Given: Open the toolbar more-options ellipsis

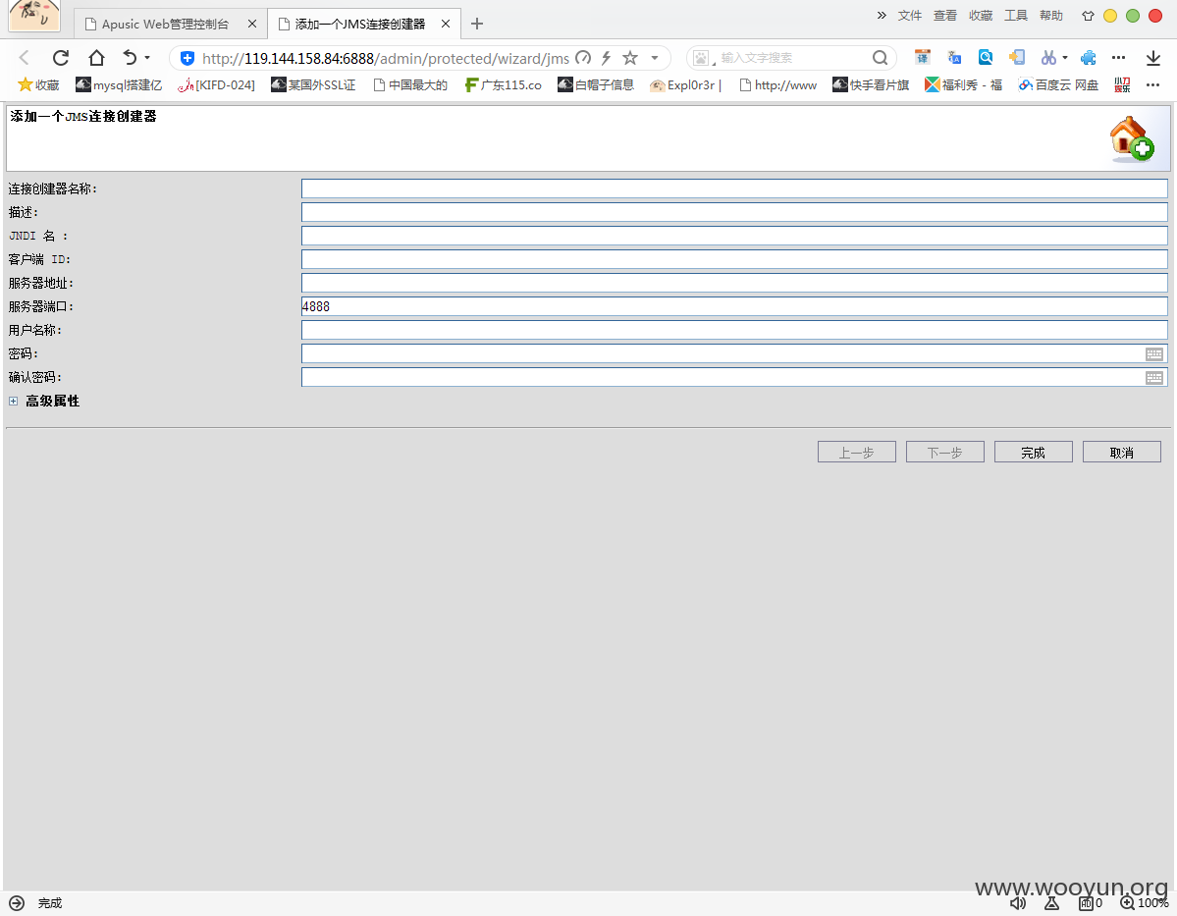Looking at the screenshot, I should tap(1118, 58).
